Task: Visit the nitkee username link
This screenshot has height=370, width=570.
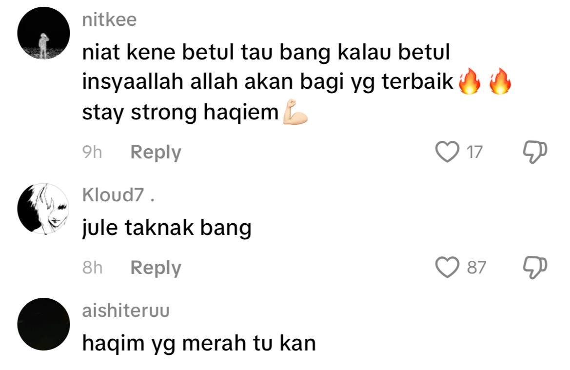Action: 109,19
